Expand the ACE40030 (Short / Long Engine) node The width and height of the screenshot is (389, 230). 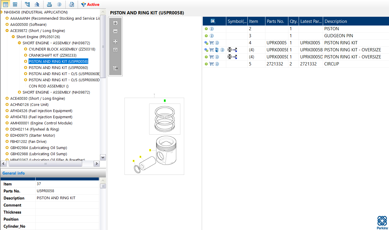pyautogui.click(x=7, y=99)
